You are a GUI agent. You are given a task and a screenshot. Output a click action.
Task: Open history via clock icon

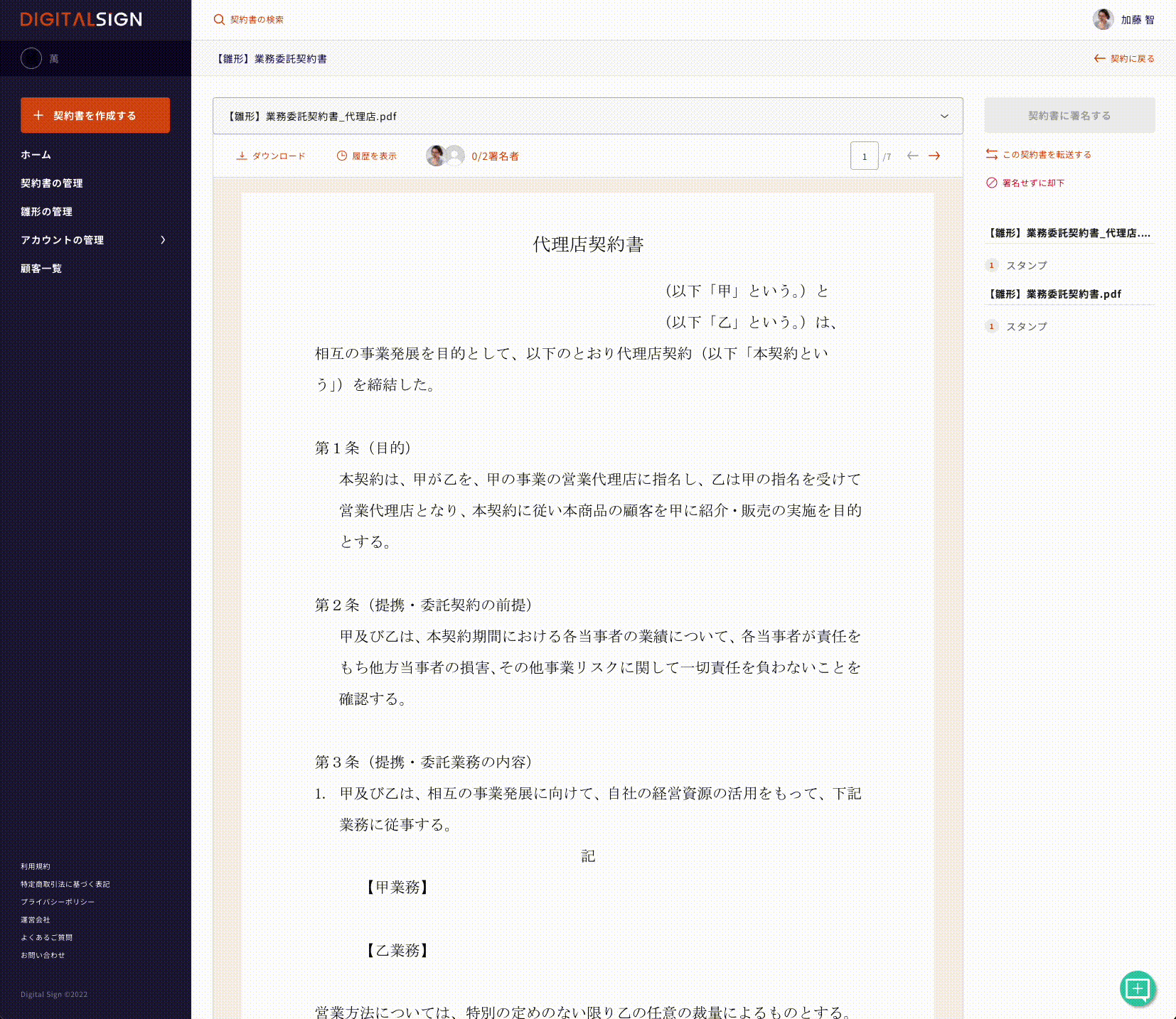[342, 156]
